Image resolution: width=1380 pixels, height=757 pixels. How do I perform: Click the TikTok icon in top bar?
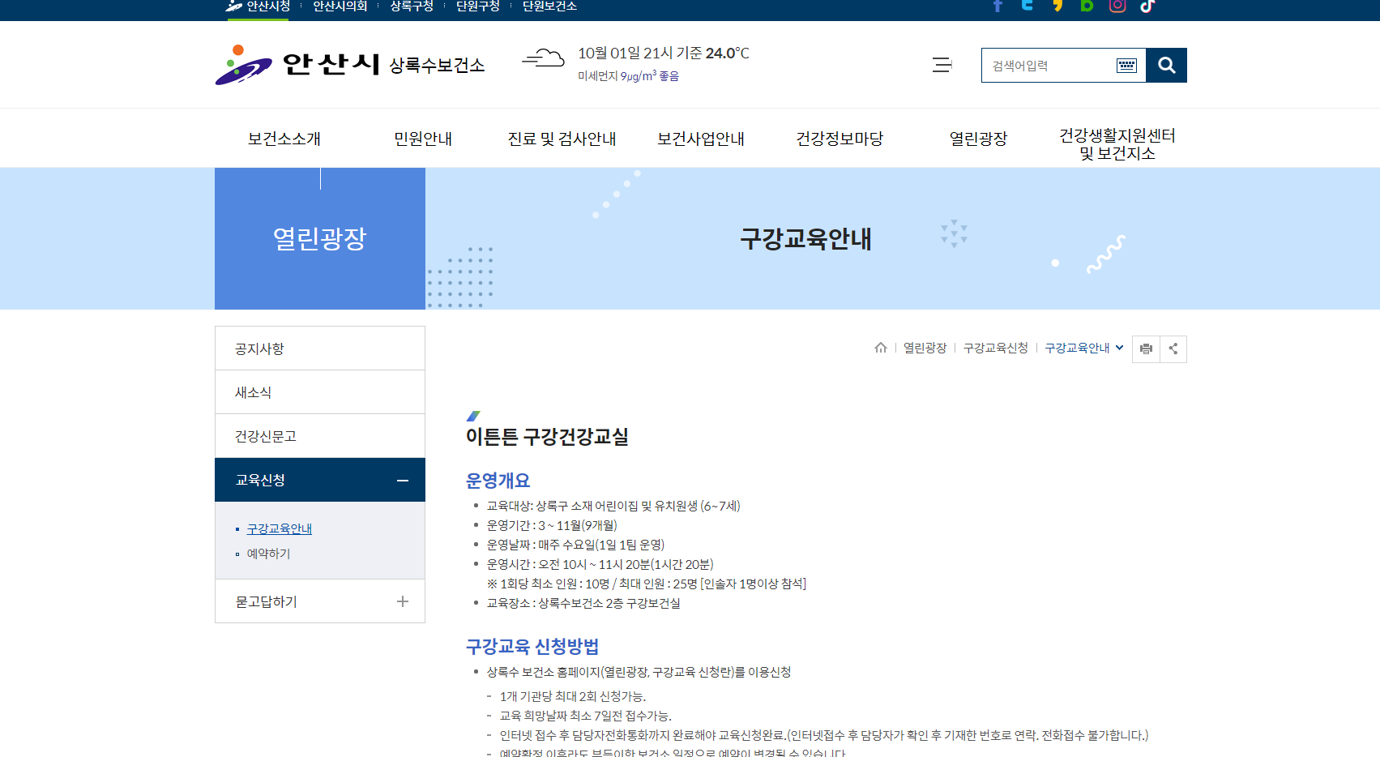coord(1147,6)
